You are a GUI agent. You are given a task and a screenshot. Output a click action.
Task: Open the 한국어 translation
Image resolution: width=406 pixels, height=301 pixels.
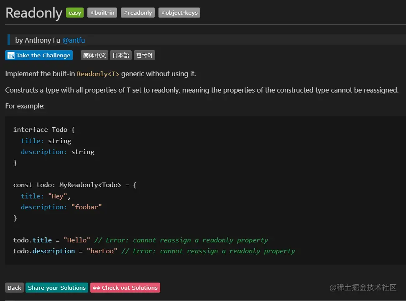tap(144, 55)
